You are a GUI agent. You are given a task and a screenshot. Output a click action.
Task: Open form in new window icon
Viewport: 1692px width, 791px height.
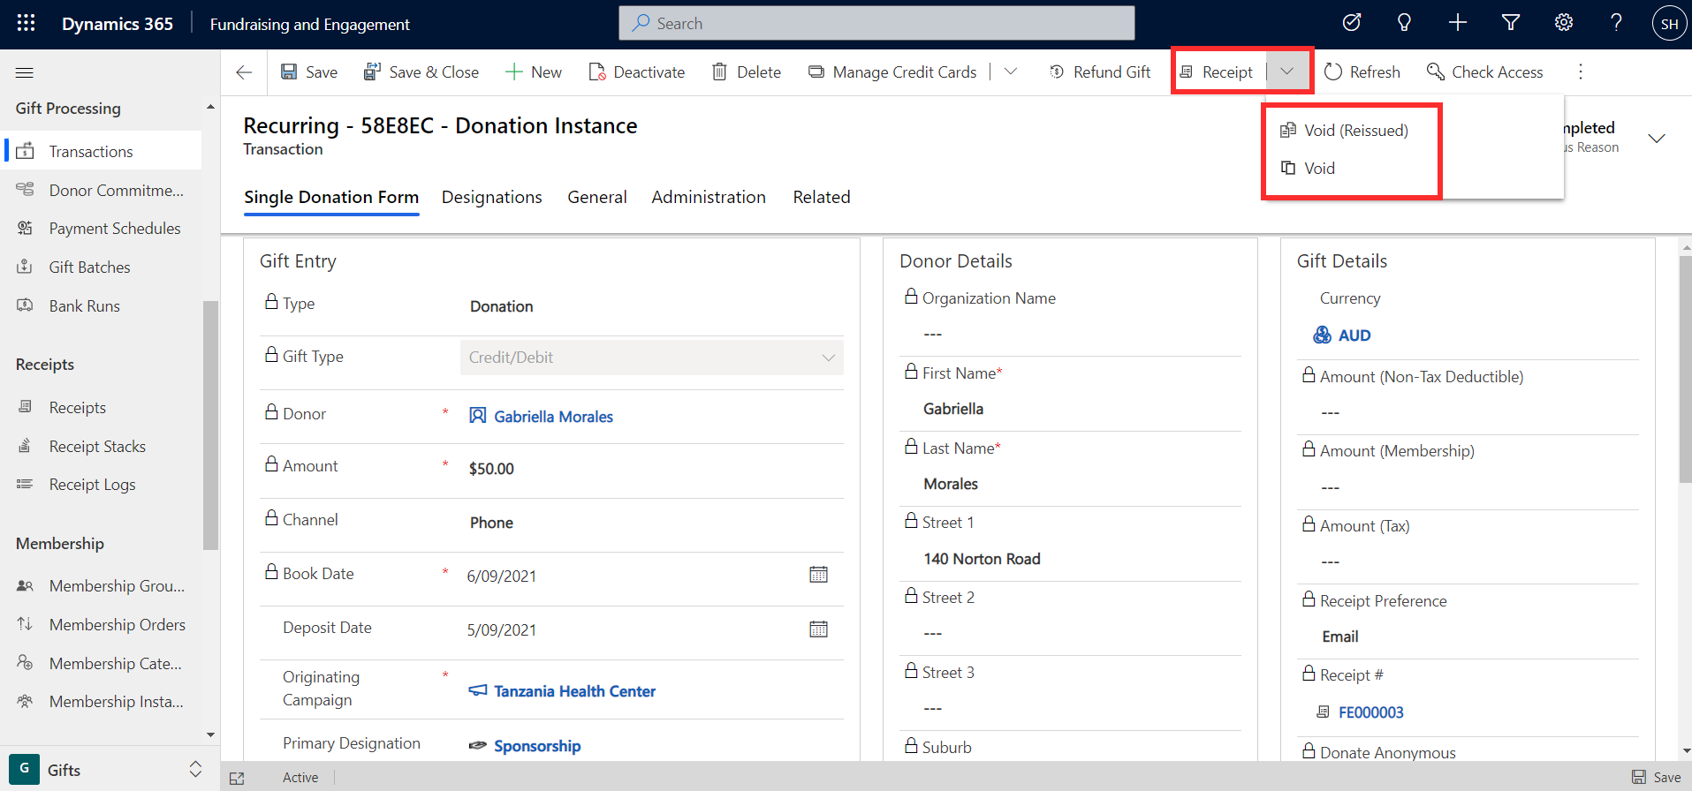237,778
